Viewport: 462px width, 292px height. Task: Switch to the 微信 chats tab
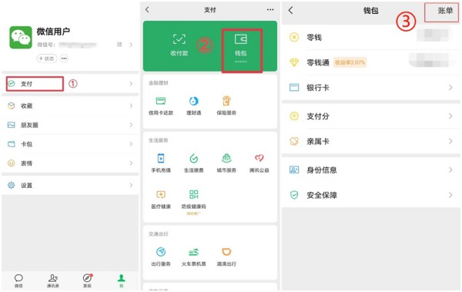[18, 280]
